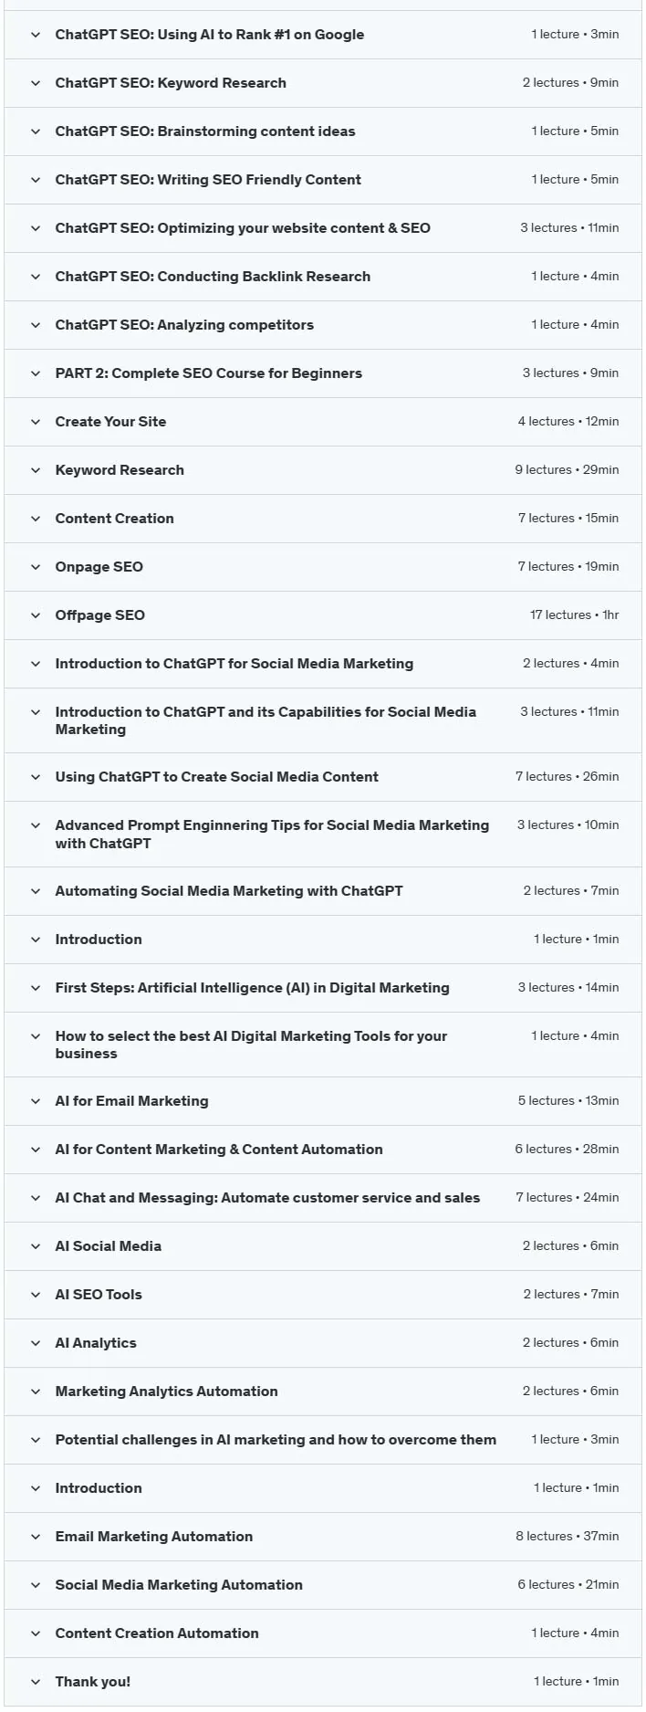The width and height of the screenshot is (646, 1712).
Task: Toggle chevron next to Onpage SEO
Action: click(36, 567)
